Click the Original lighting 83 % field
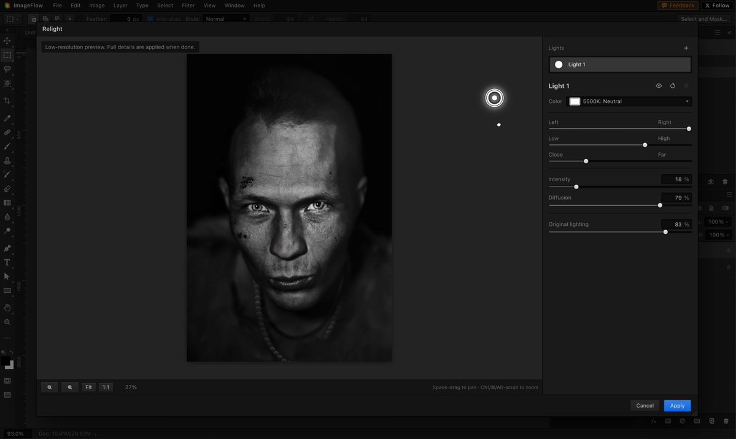Screen dimensions: 736x439 pos(676,225)
